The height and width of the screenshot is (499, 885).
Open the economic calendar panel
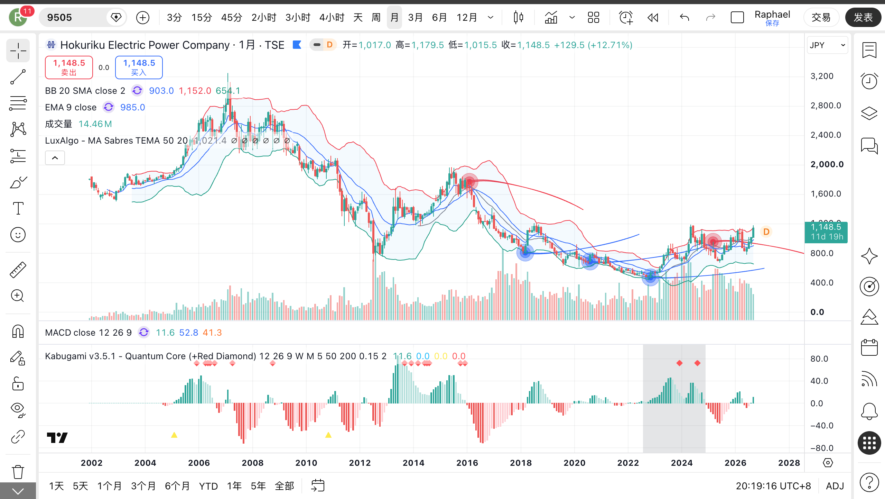tap(869, 347)
